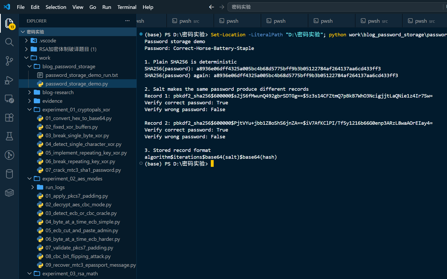
Task: Open Explorer more actions ellipsis
Action: [127, 21]
